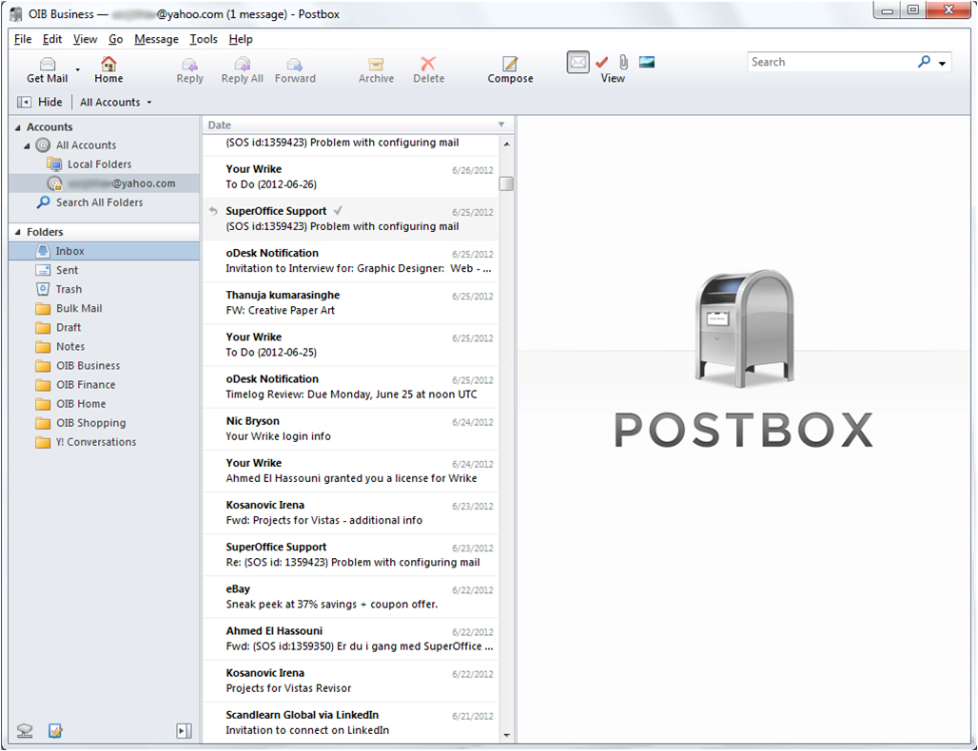
Task: Open the Y! Conversations folder
Action: [95, 442]
